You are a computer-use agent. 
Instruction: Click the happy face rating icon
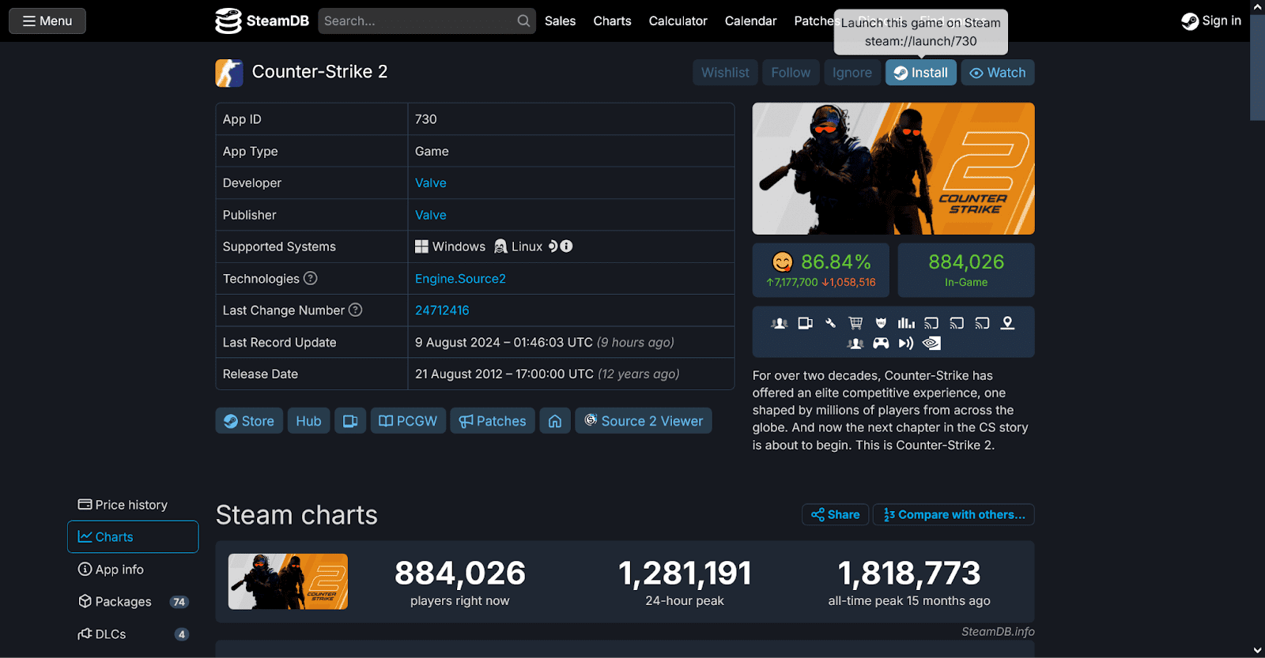pyautogui.click(x=783, y=262)
